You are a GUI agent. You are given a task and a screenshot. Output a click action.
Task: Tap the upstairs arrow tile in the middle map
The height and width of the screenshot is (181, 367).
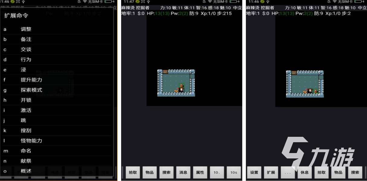pyautogui.click(x=182, y=90)
